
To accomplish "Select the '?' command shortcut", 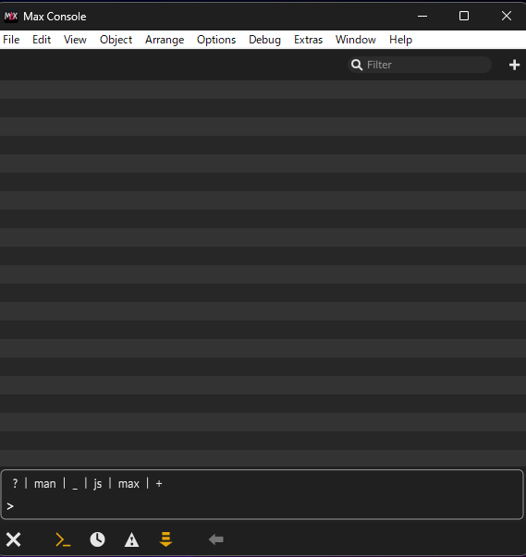I will point(15,483).
